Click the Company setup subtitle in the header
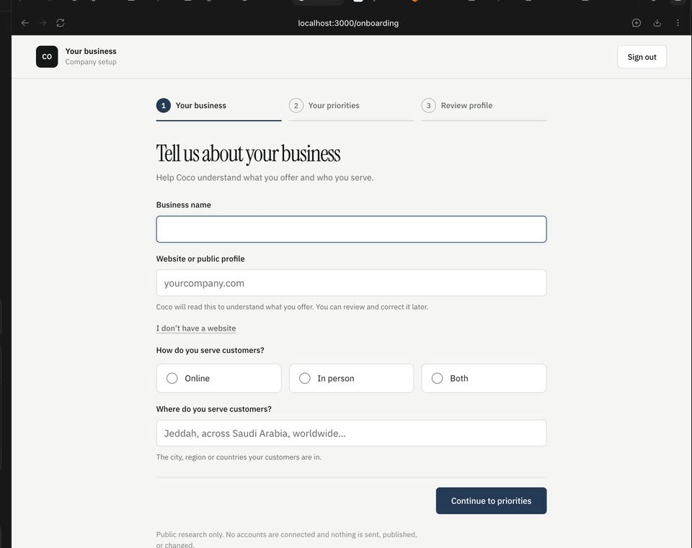 click(x=91, y=62)
